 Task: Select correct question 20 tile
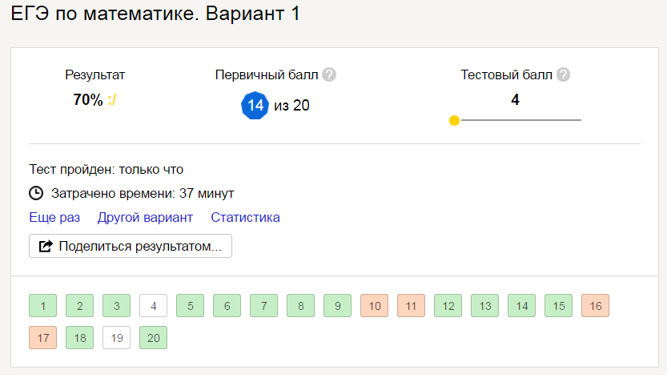tap(153, 338)
